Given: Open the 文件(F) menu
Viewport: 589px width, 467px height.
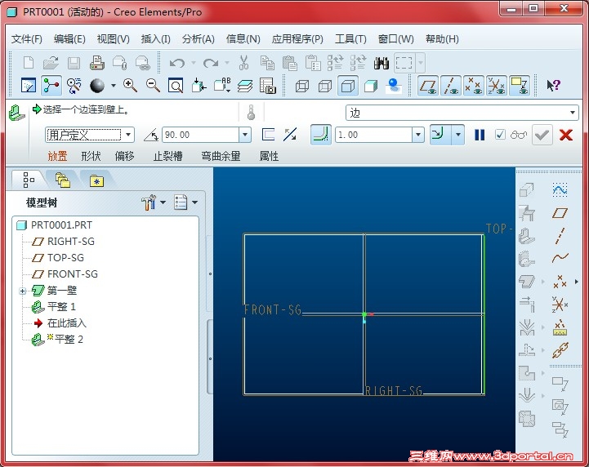Looking at the screenshot, I should (27, 39).
